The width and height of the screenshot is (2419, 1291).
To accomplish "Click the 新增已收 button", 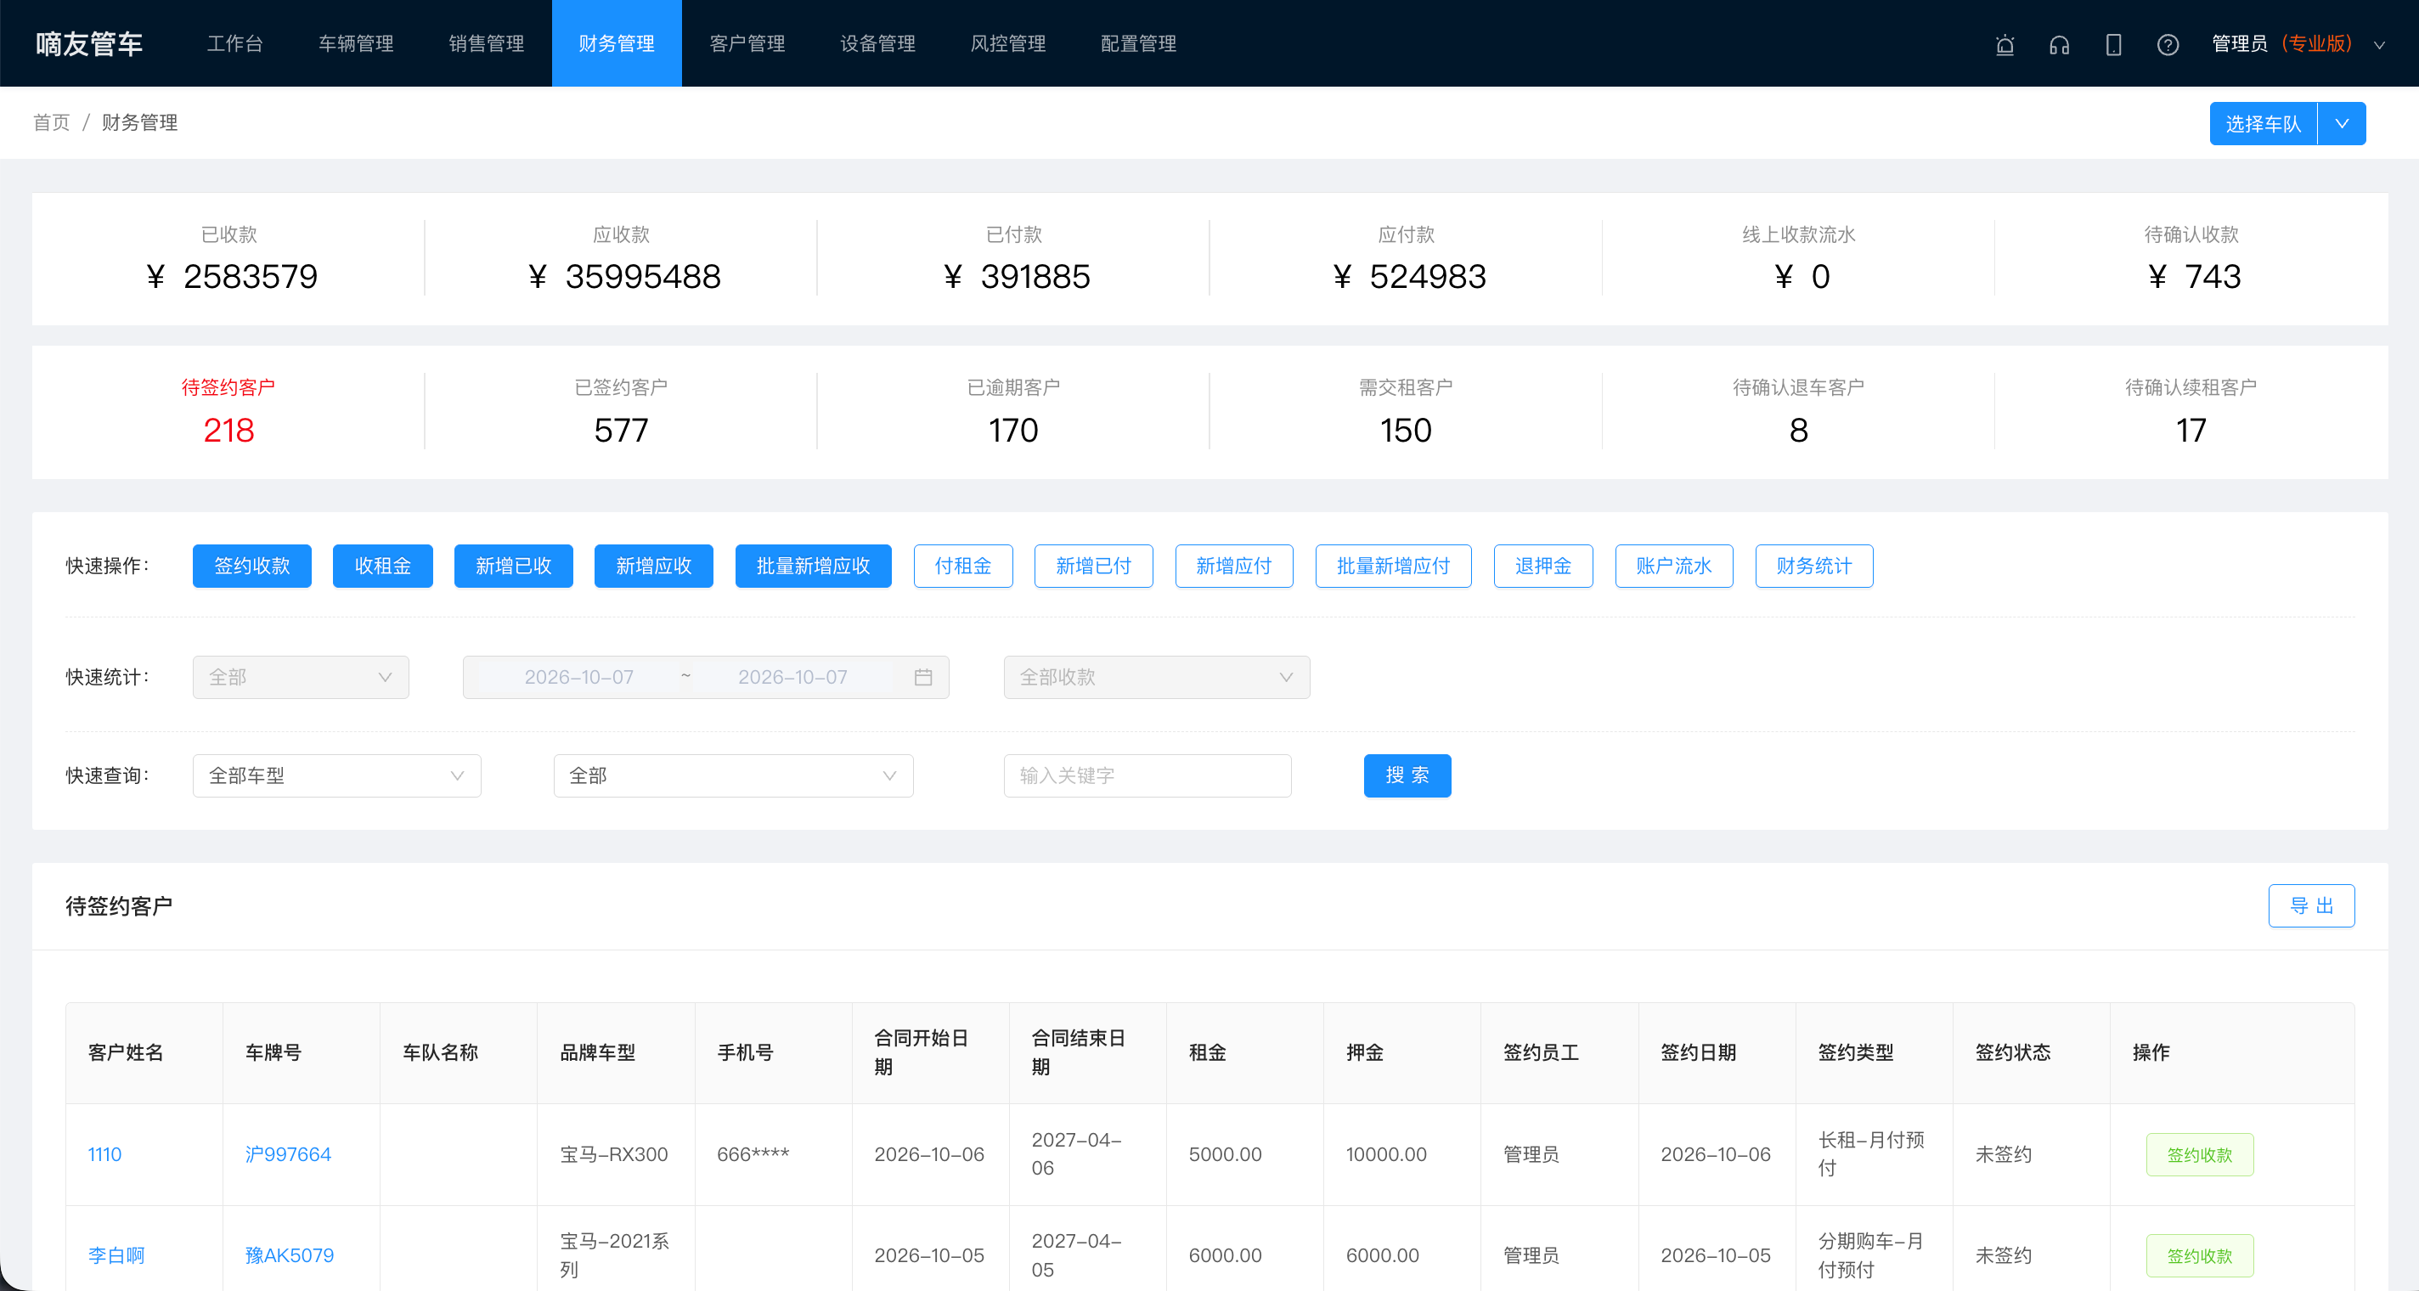I will 513,567.
